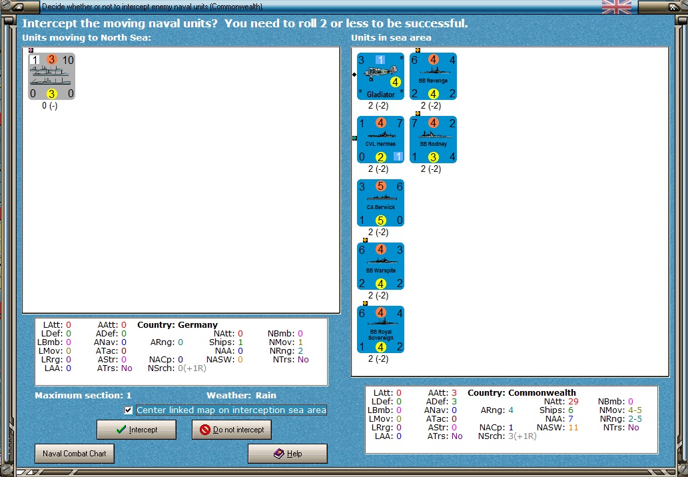Click the '0 (-)' value under German unit

49,106
